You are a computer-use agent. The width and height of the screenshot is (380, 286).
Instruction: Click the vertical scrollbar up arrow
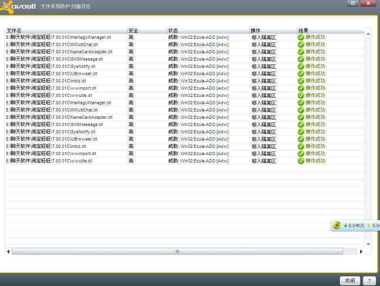point(368,34)
